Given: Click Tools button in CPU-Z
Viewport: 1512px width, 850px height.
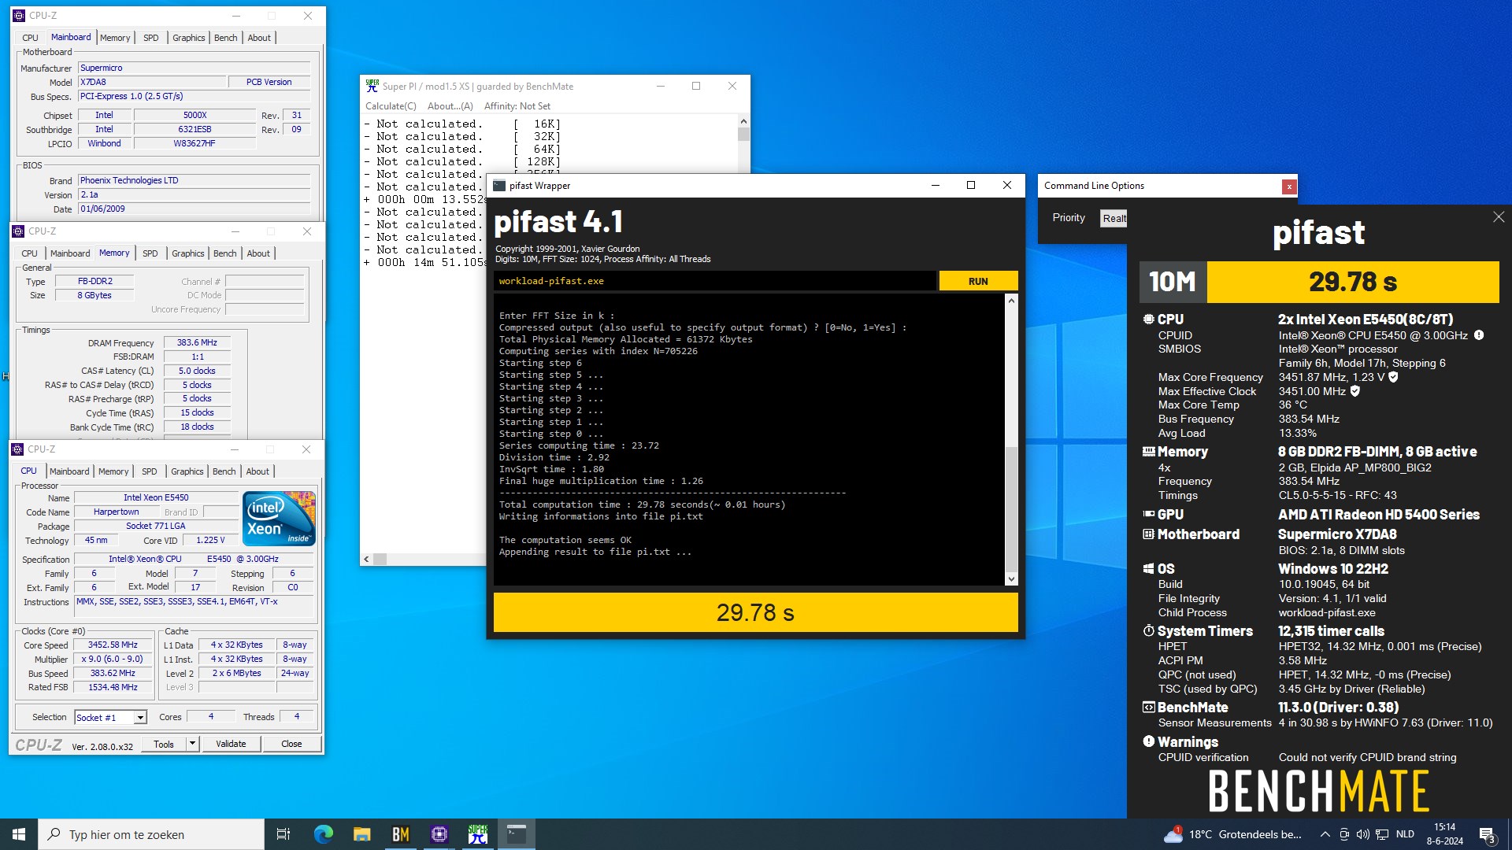Looking at the screenshot, I should point(164,744).
